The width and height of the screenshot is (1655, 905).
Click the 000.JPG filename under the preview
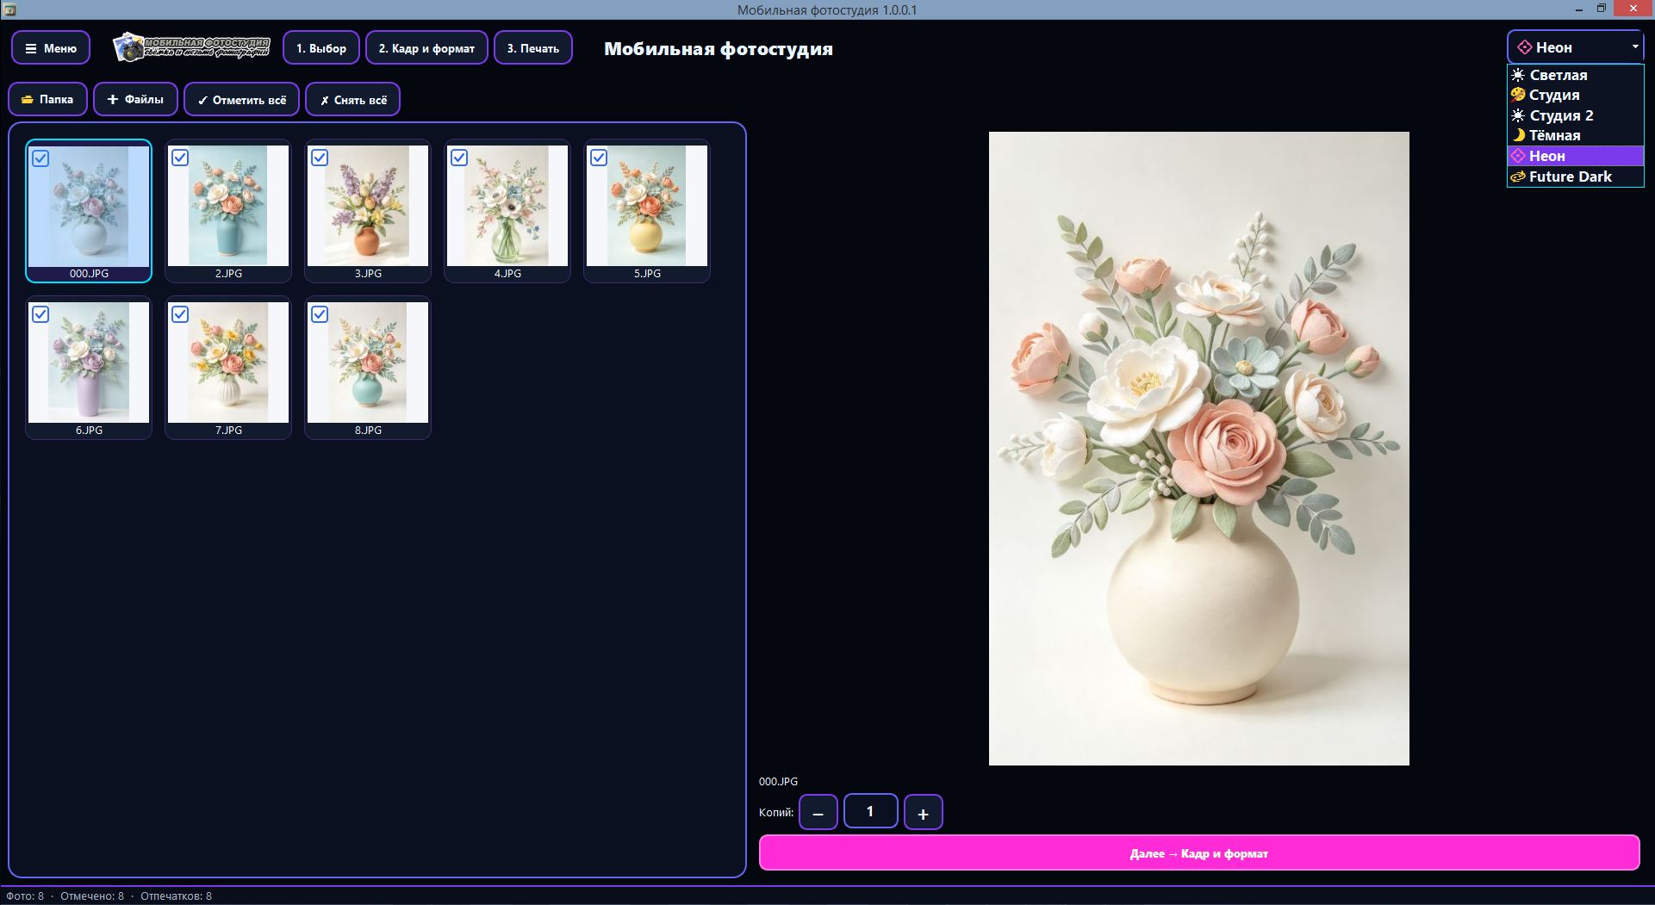(x=778, y=782)
